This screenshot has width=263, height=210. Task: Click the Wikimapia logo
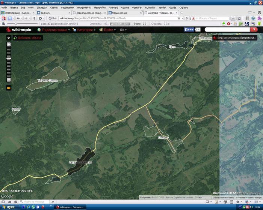pyautogui.click(x=19, y=30)
